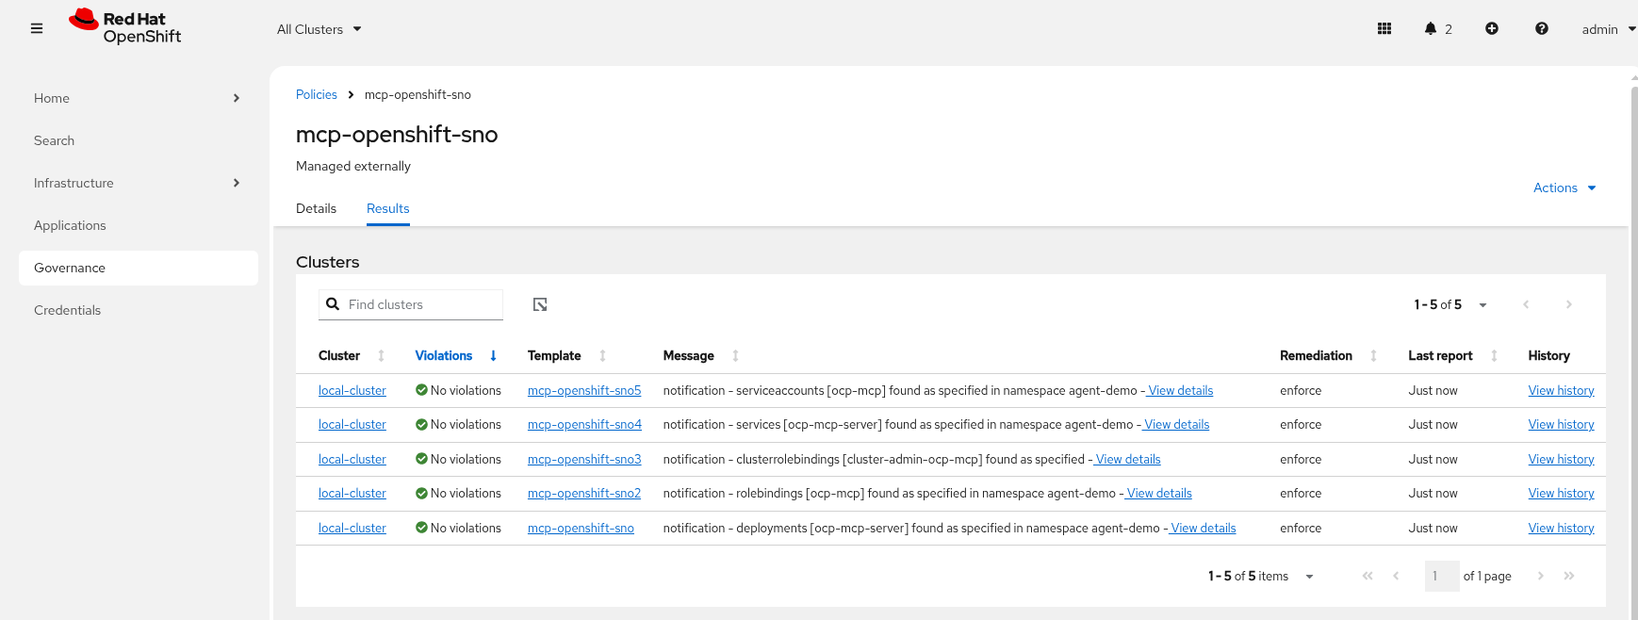Click the Policies breadcrumb link

point(316,94)
